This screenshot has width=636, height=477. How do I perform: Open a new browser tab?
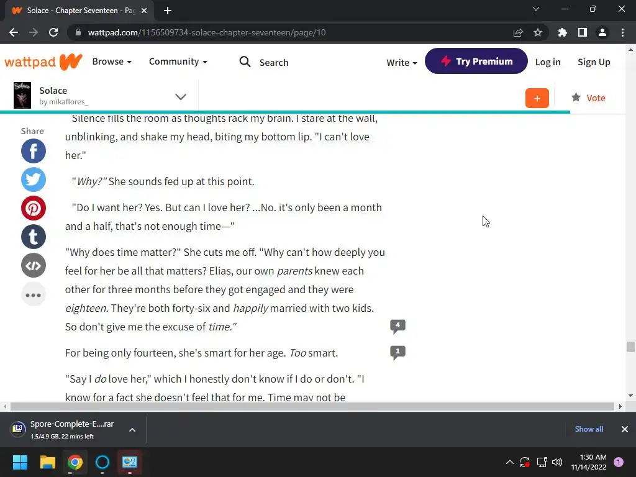pyautogui.click(x=168, y=11)
